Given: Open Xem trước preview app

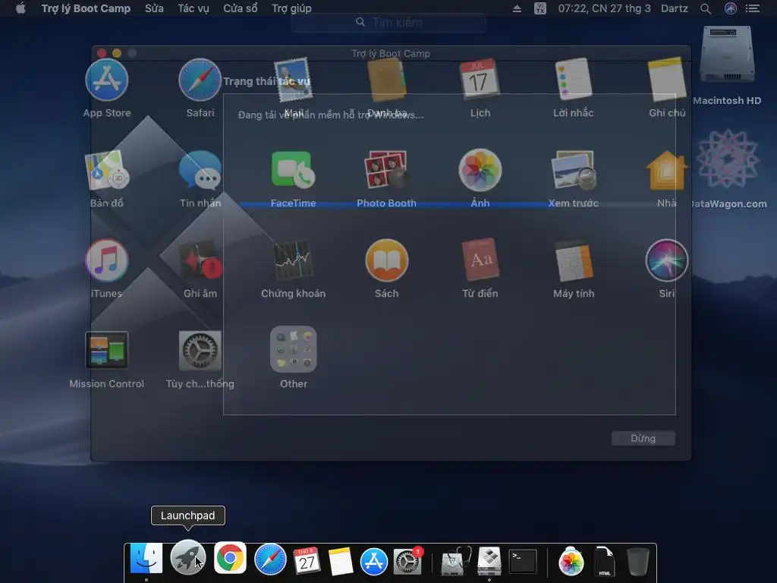Looking at the screenshot, I should pos(574,170).
